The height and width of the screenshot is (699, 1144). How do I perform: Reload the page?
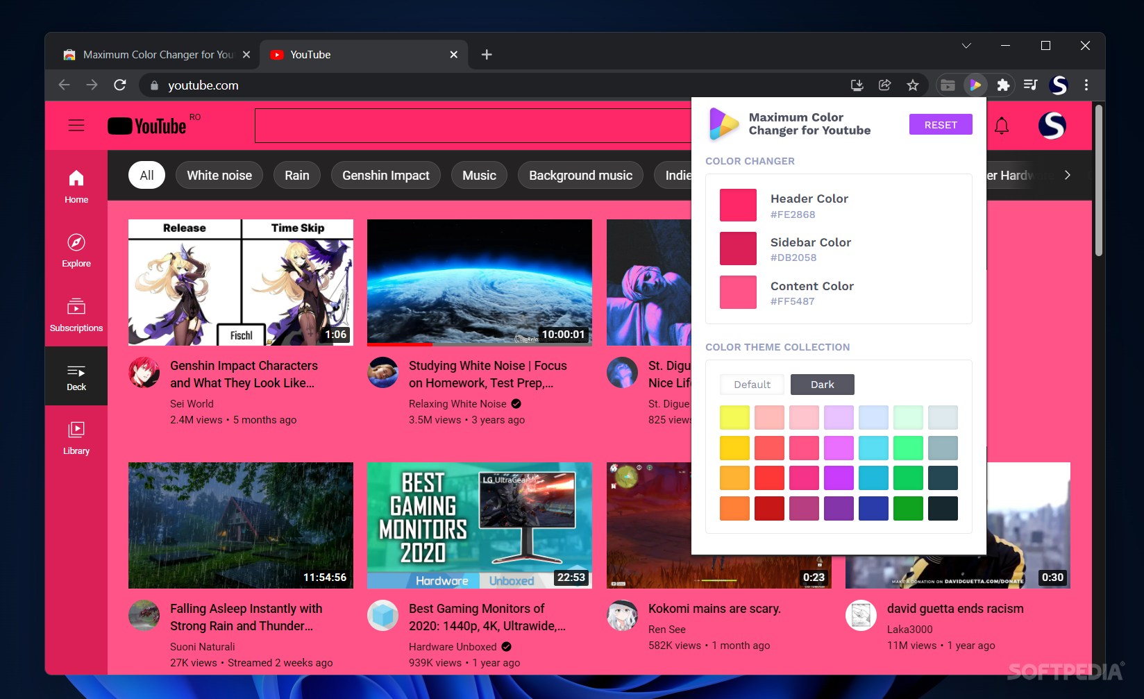(120, 85)
